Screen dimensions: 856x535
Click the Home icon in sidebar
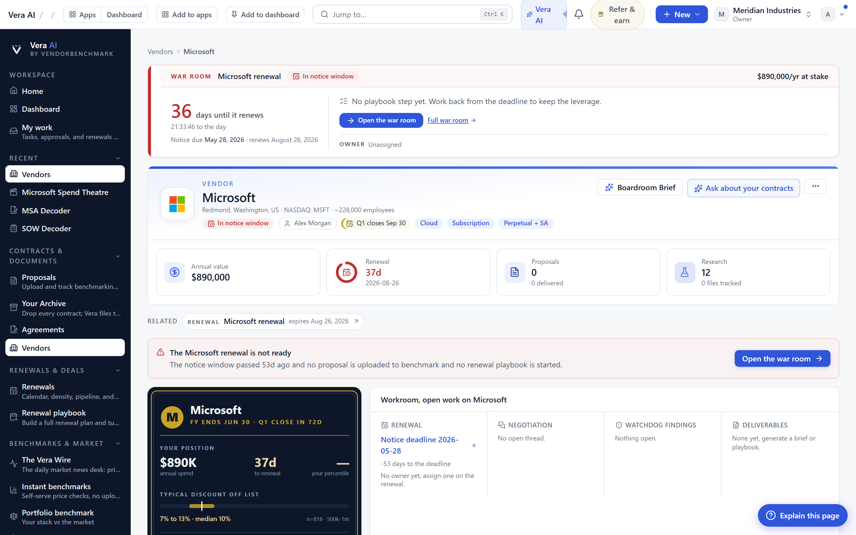[13, 91]
